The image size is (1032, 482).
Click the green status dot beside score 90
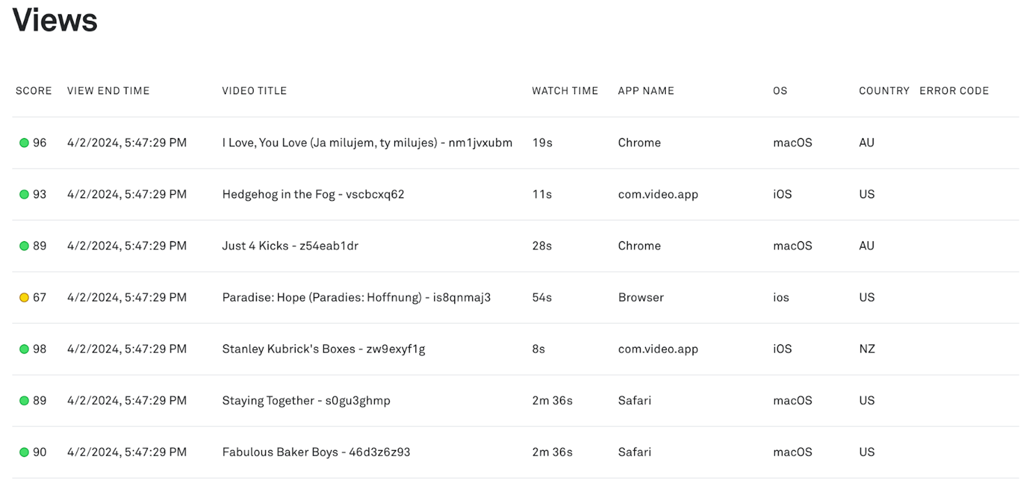coord(24,452)
